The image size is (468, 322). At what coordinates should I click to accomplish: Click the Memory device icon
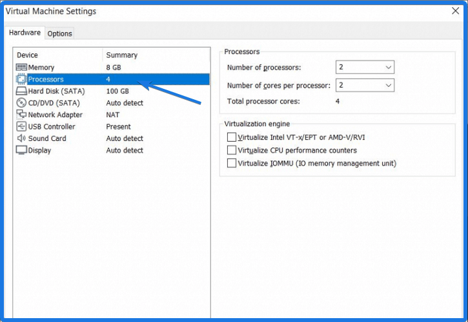point(21,68)
